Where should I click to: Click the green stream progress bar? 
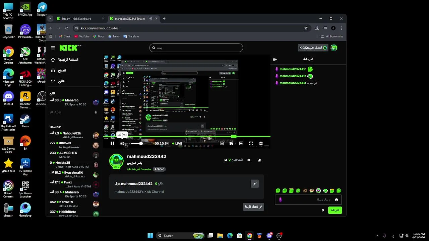coord(186,137)
